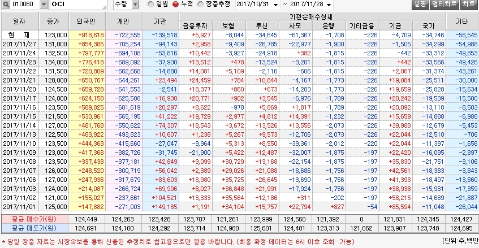Click the 투신 column header
The image size is (479, 248).
click(262, 26)
